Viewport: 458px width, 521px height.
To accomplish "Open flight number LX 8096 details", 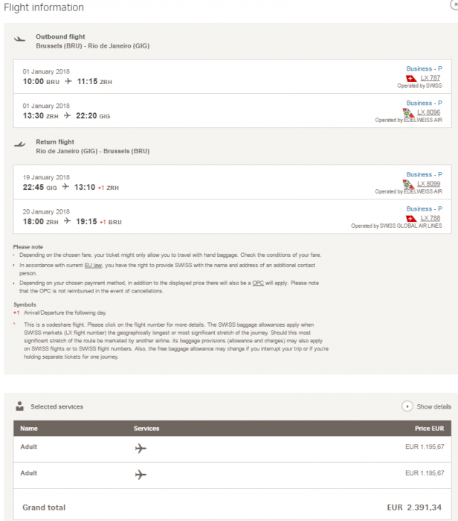I will coord(428,112).
